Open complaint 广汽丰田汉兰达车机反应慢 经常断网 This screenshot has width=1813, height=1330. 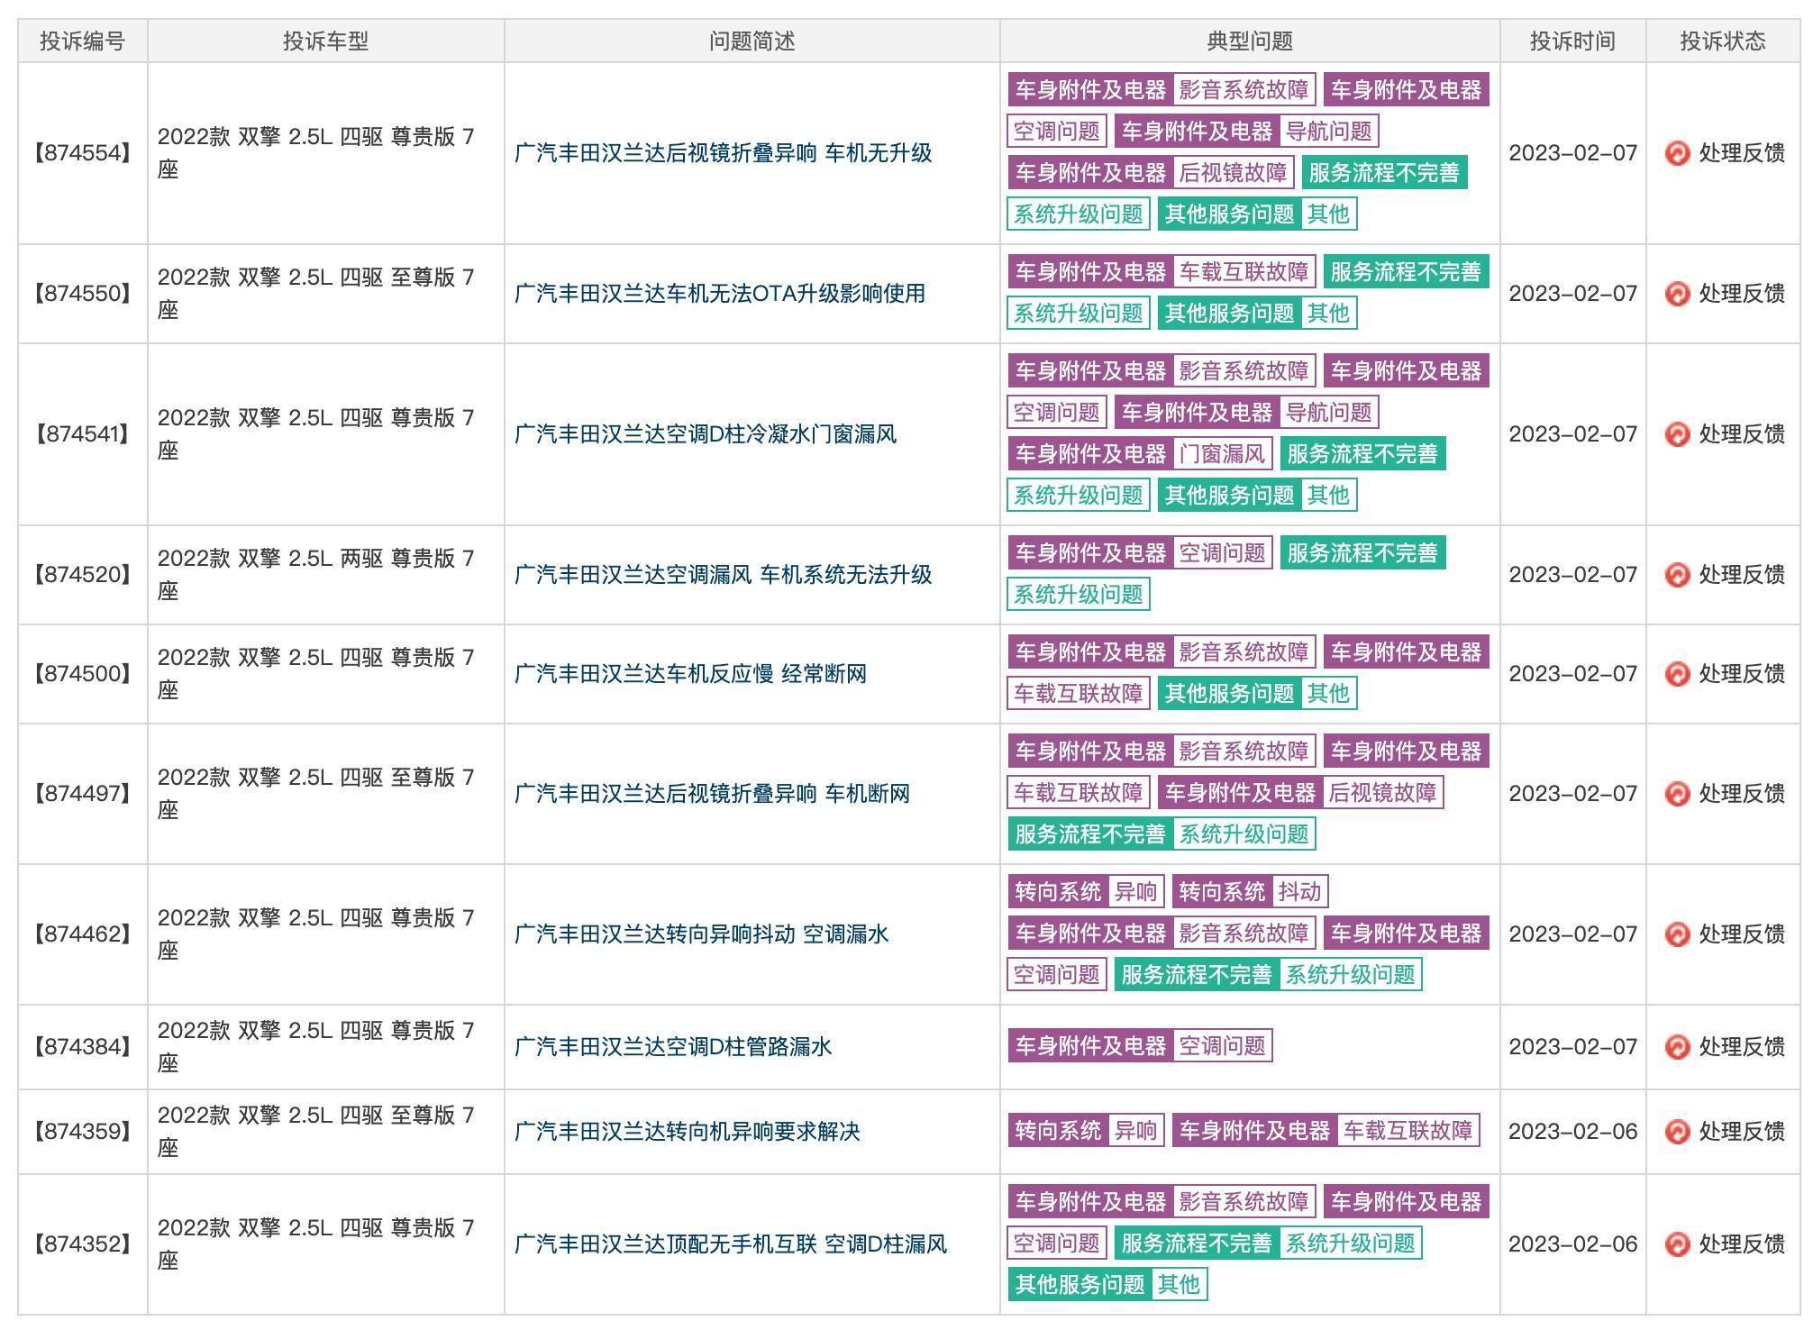point(690,674)
